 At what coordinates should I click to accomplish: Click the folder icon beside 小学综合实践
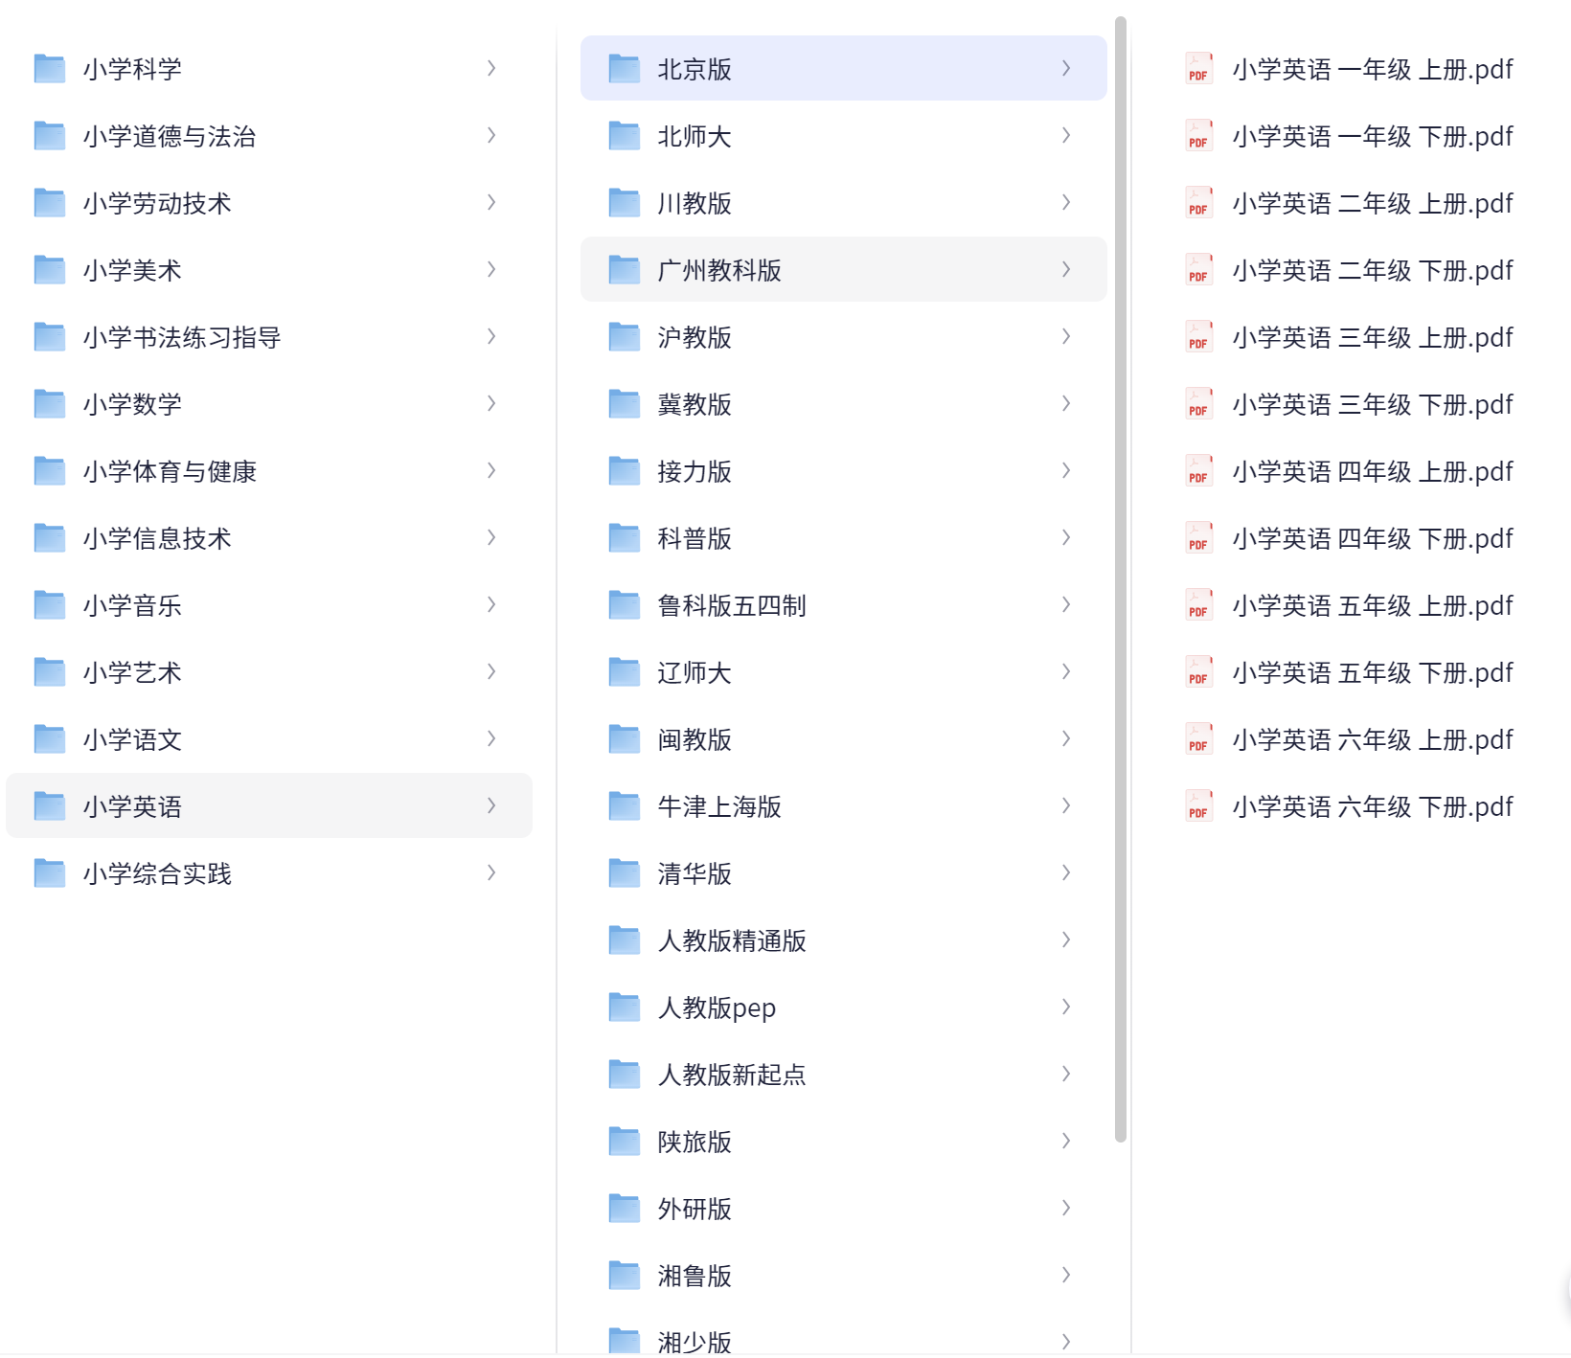point(50,873)
